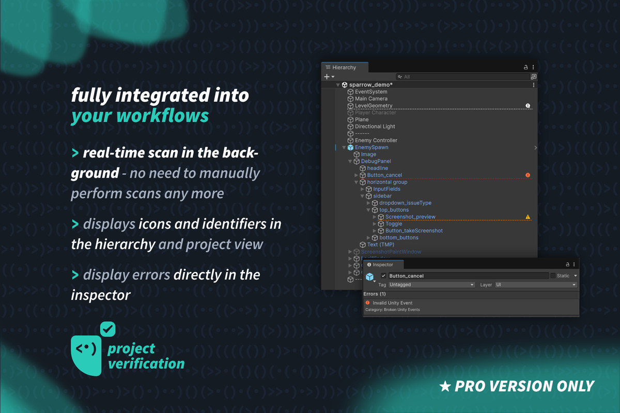
Task: Select the dropdown_issueType object
Action: [406, 203]
